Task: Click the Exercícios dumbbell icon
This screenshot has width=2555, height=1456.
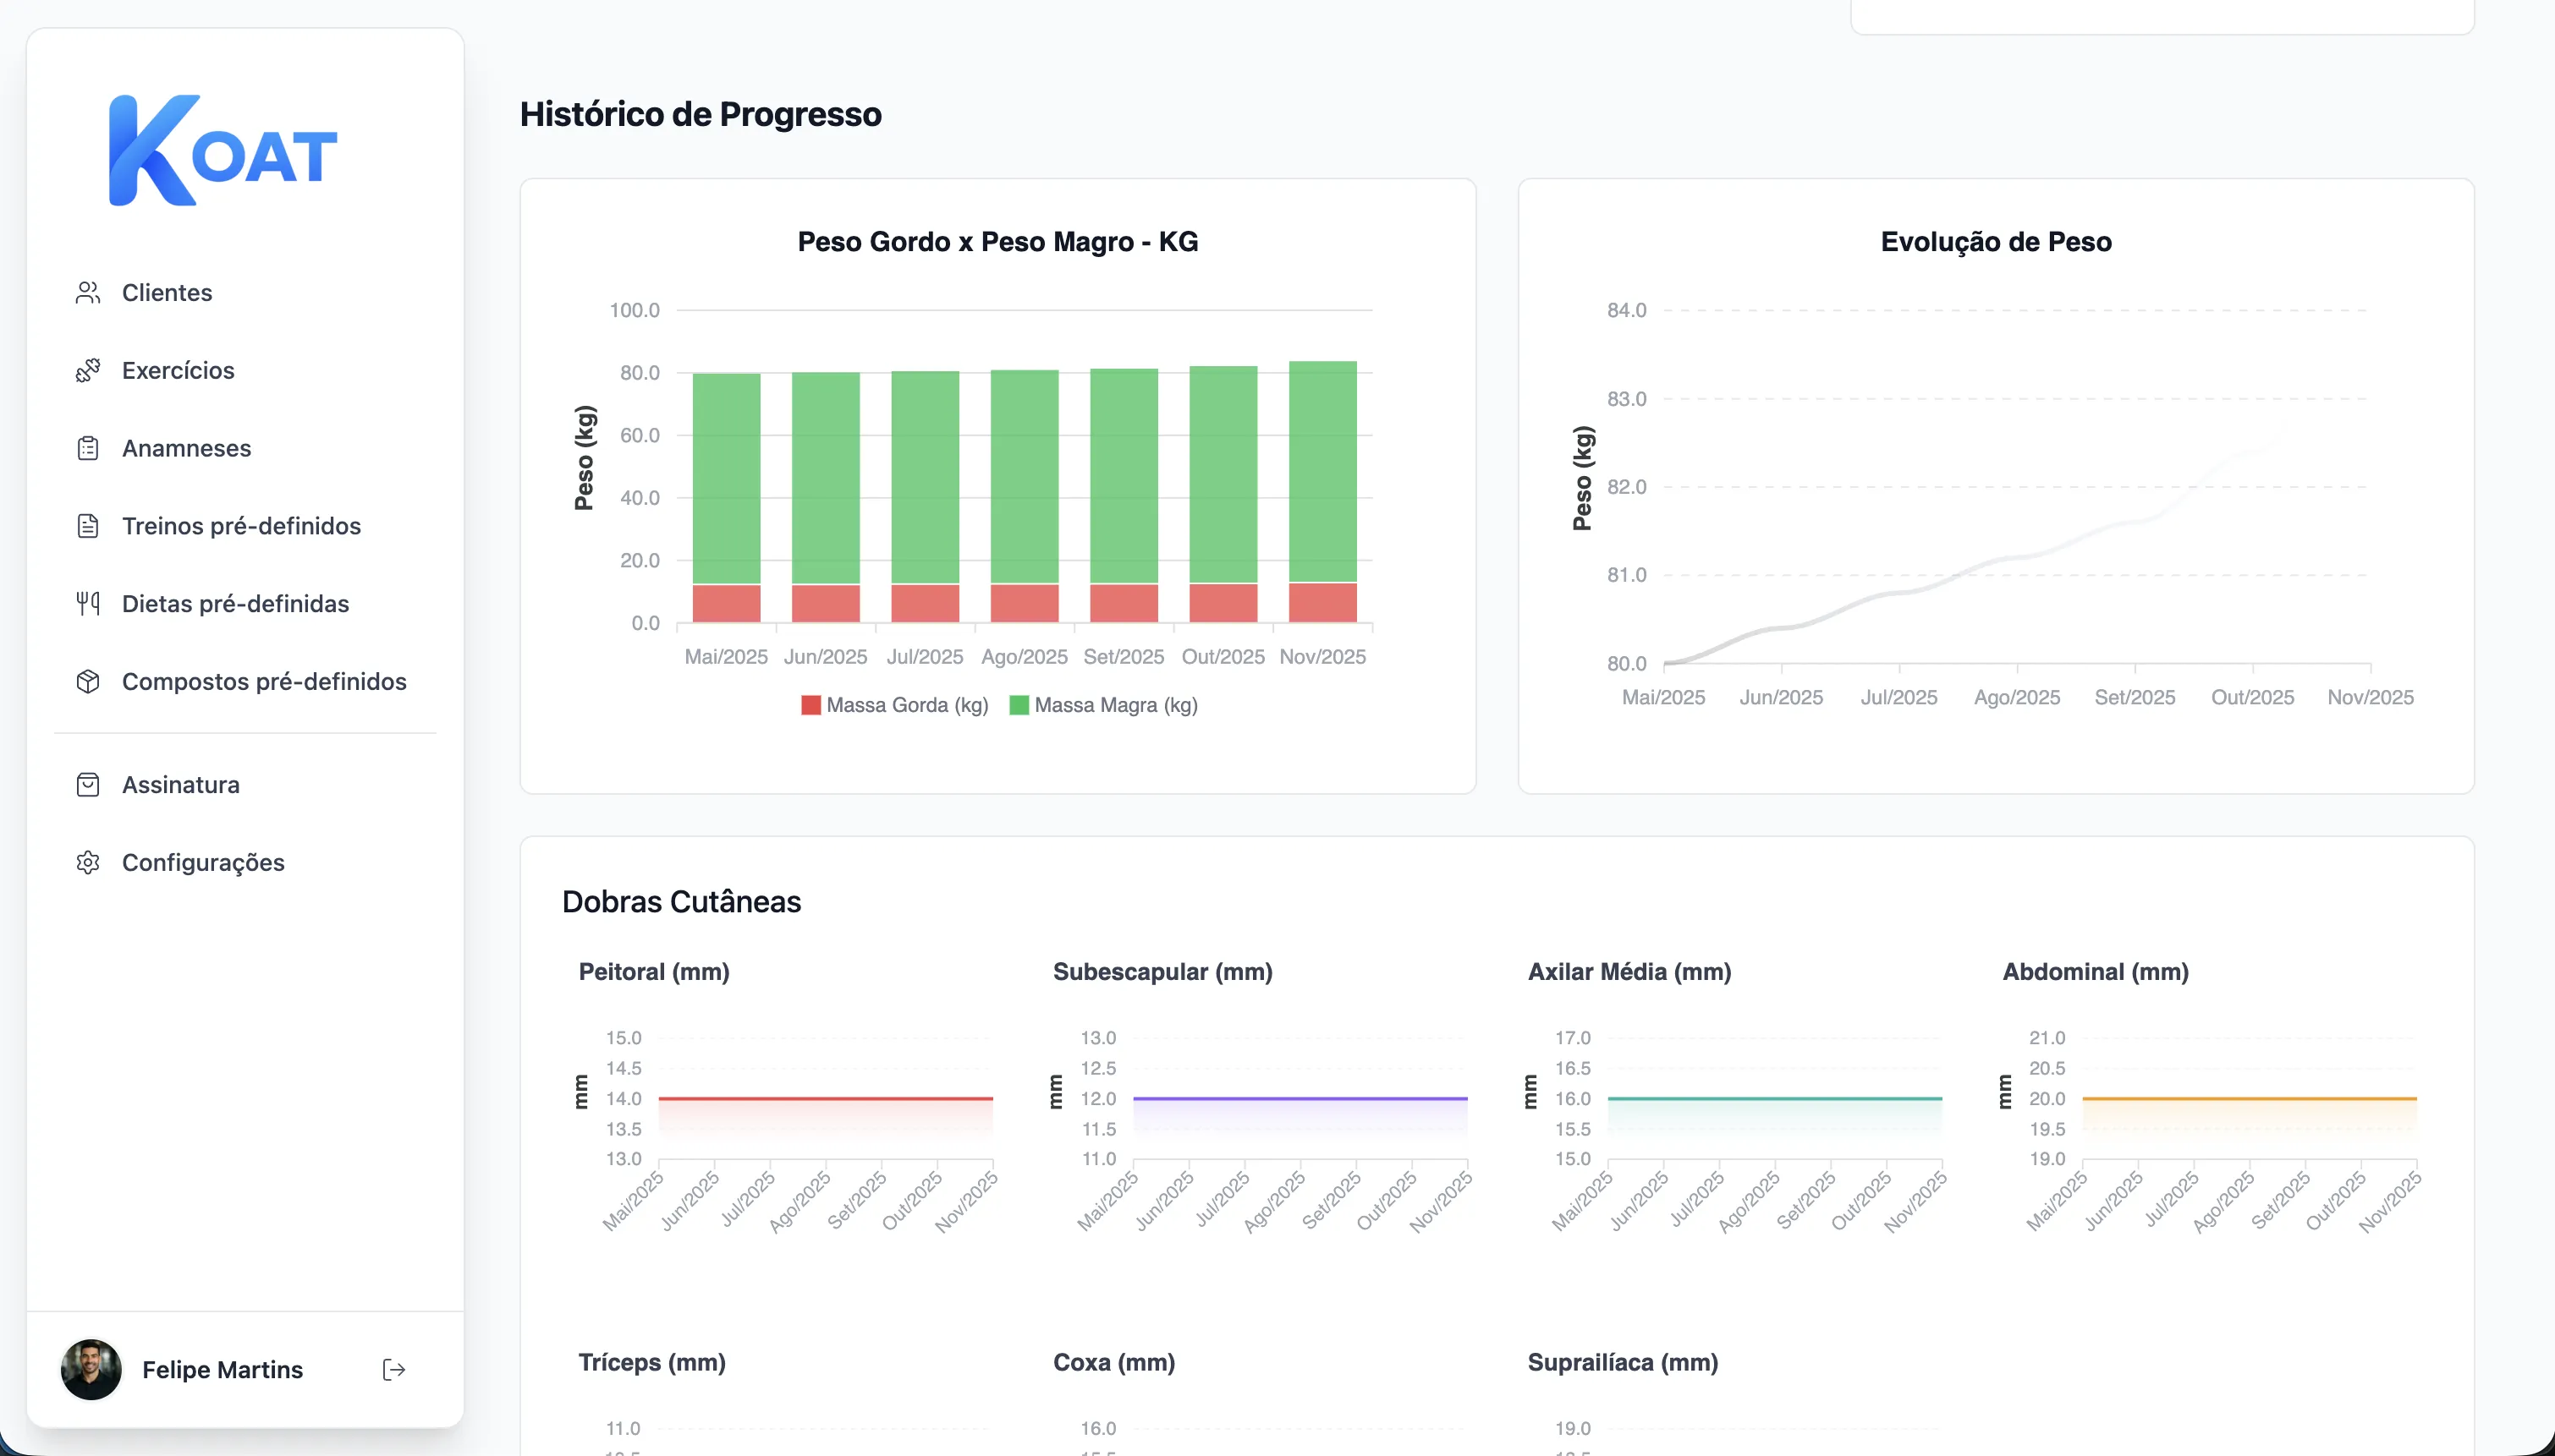Action: (88, 370)
